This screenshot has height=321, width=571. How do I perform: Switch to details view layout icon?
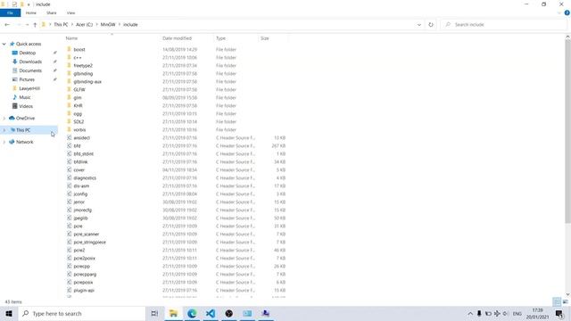pyautogui.click(x=557, y=301)
